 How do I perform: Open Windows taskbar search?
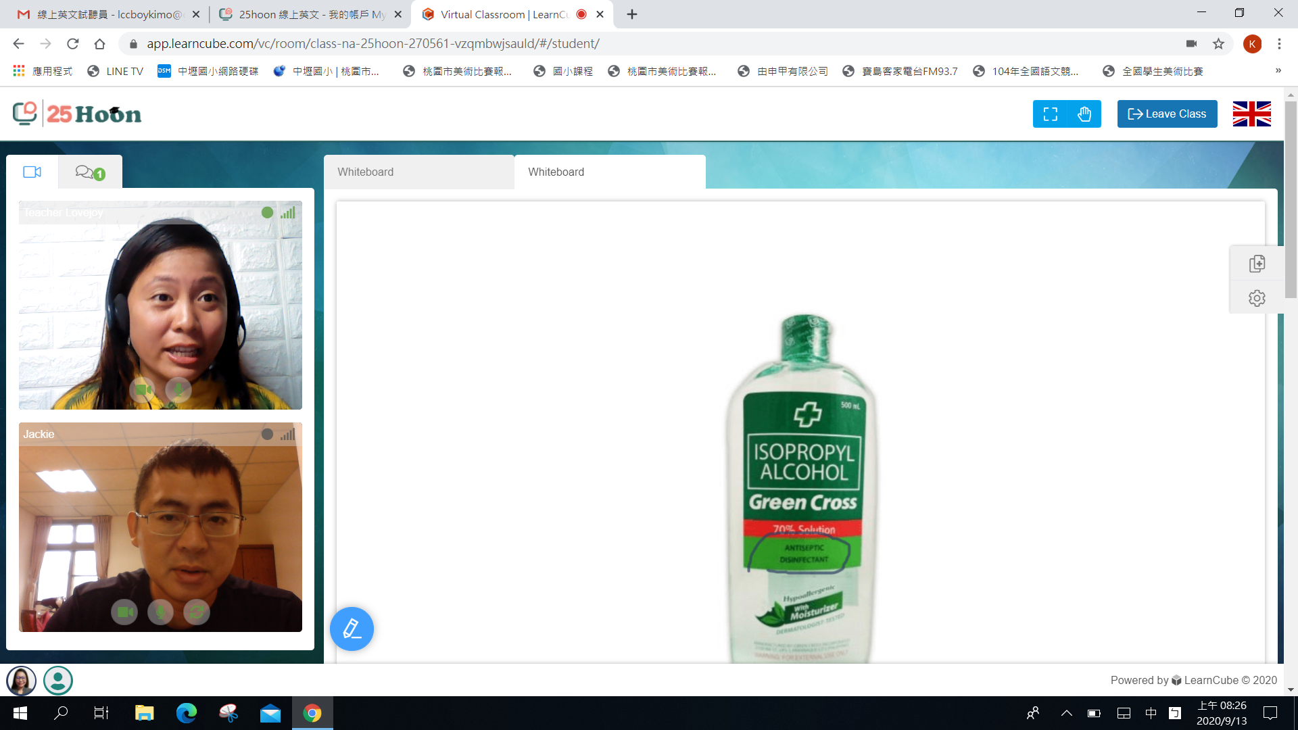point(61,713)
